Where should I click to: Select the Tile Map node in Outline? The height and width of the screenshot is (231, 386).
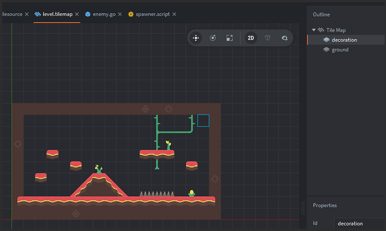coord(336,30)
